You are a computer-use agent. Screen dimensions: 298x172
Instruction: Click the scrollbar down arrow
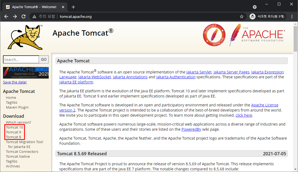pyautogui.click(x=295, y=169)
